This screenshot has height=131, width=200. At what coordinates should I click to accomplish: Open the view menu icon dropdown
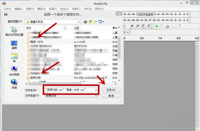[101, 22]
